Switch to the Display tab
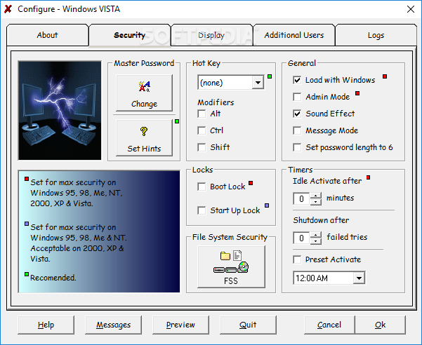The height and width of the screenshot is (345, 422). click(211, 35)
